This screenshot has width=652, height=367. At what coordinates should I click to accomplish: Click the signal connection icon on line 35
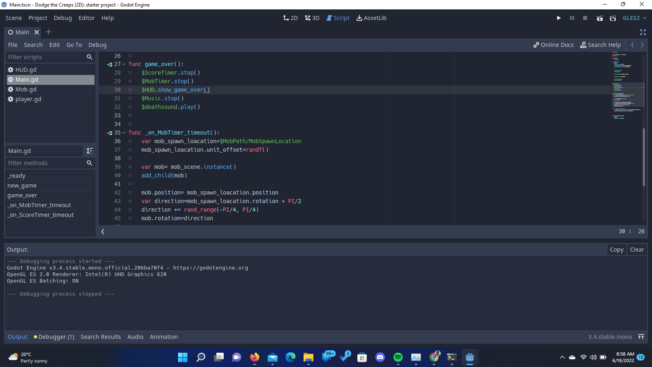point(109,133)
